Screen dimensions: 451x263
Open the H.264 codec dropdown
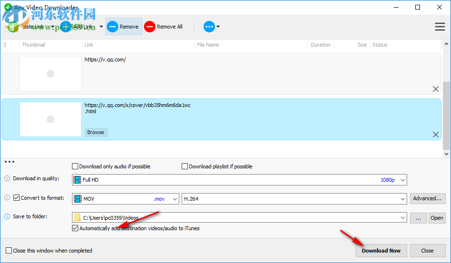[294, 199]
